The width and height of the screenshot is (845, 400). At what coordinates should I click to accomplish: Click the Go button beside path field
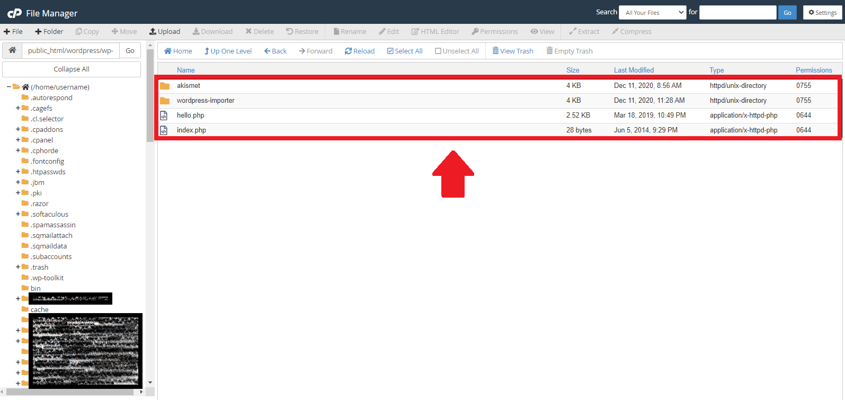pos(130,50)
